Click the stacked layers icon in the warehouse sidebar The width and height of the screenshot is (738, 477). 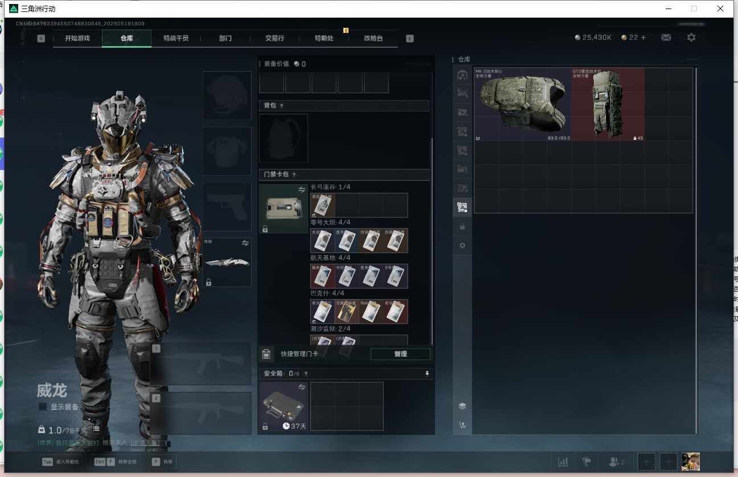pyautogui.click(x=462, y=406)
